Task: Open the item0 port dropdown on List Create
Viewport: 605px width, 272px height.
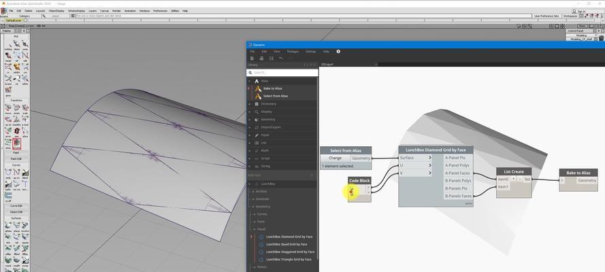Action: point(514,179)
